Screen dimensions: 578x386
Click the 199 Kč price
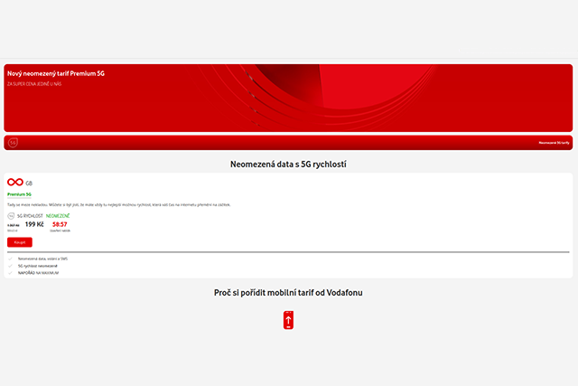click(34, 224)
